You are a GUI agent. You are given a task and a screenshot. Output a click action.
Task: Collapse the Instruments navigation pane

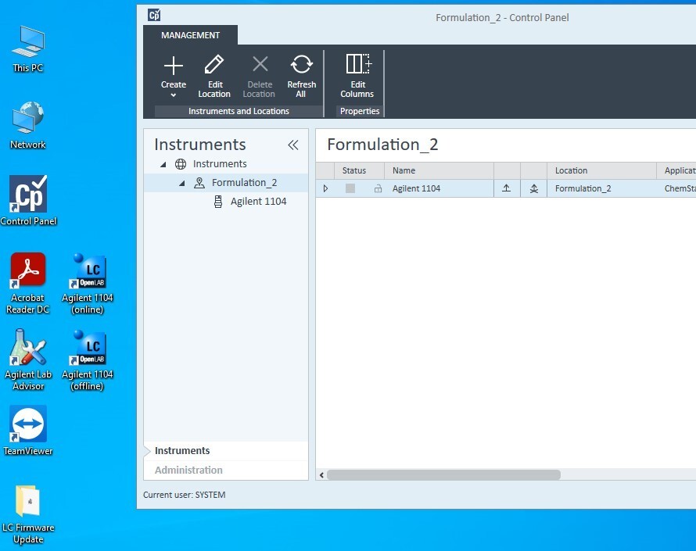click(x=293, y=145)
